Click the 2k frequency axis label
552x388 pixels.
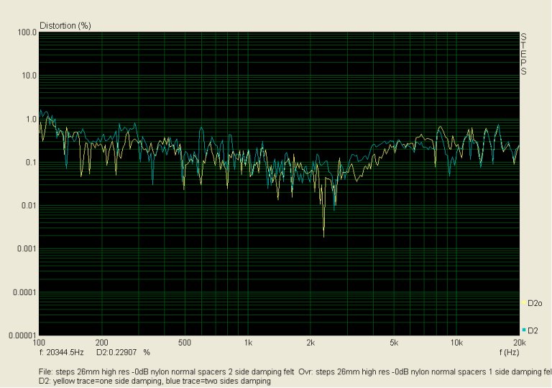[x=310, y=343]
